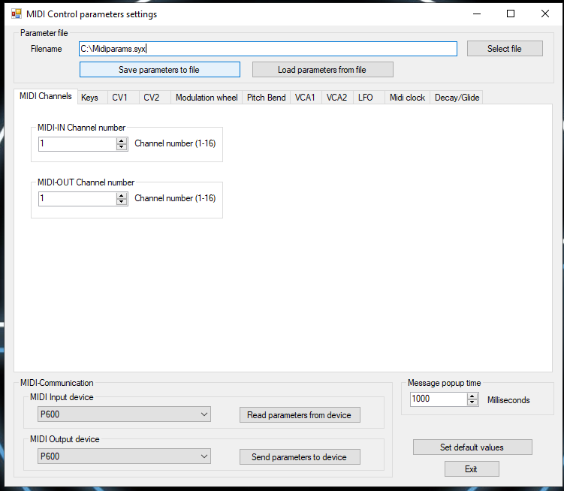The width and height of the screenshot is (564, 491).
Task: Click Read parameters from device
Action: pyautogui.click(x=300, y=415)
